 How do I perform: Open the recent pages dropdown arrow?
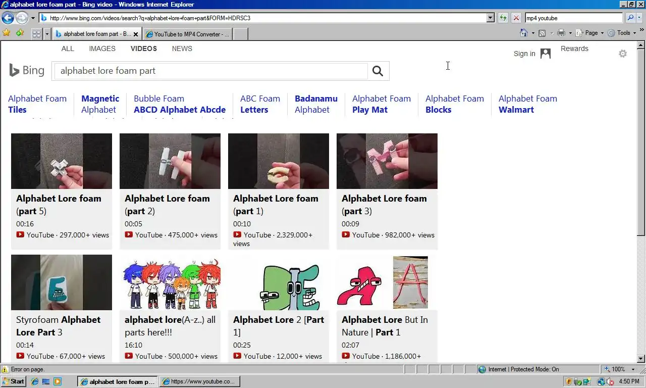coord(33,18)
